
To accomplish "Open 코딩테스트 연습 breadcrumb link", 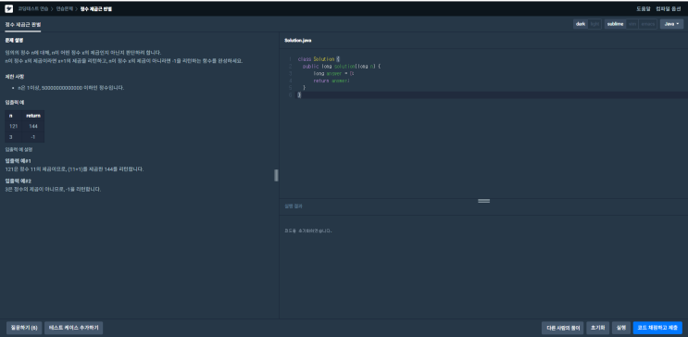I will [x=33, y=8].
